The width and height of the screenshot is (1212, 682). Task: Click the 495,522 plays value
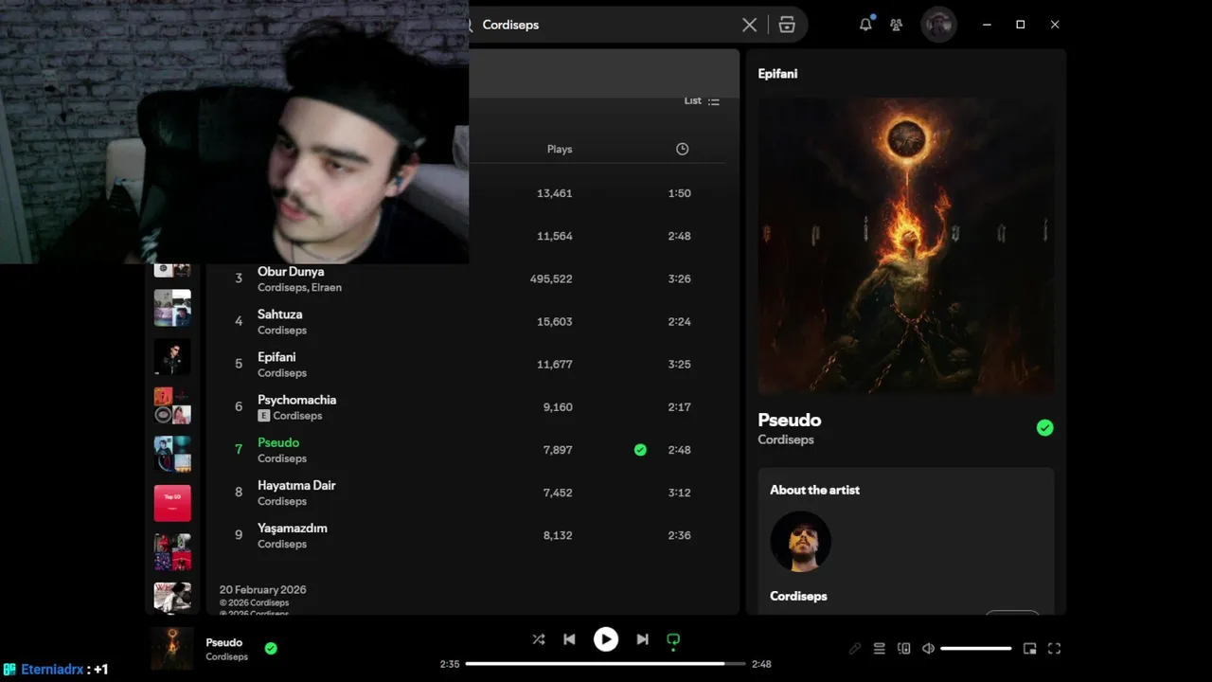coord(551,278)
